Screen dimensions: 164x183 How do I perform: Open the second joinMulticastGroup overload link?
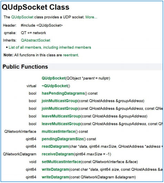[60, 108]
